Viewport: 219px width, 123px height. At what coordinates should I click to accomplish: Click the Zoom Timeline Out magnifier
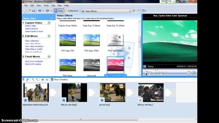(37, 80)
